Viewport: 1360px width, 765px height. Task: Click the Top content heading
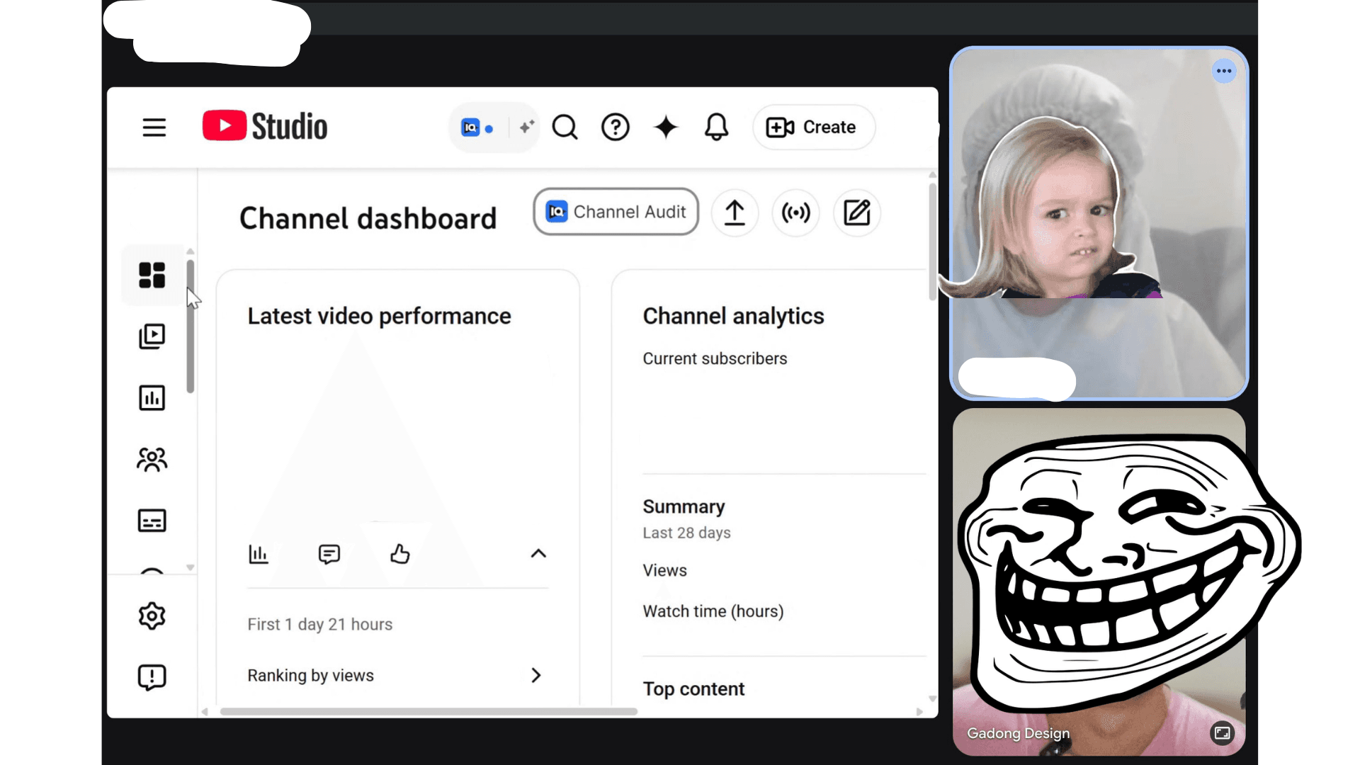point(693,688)
